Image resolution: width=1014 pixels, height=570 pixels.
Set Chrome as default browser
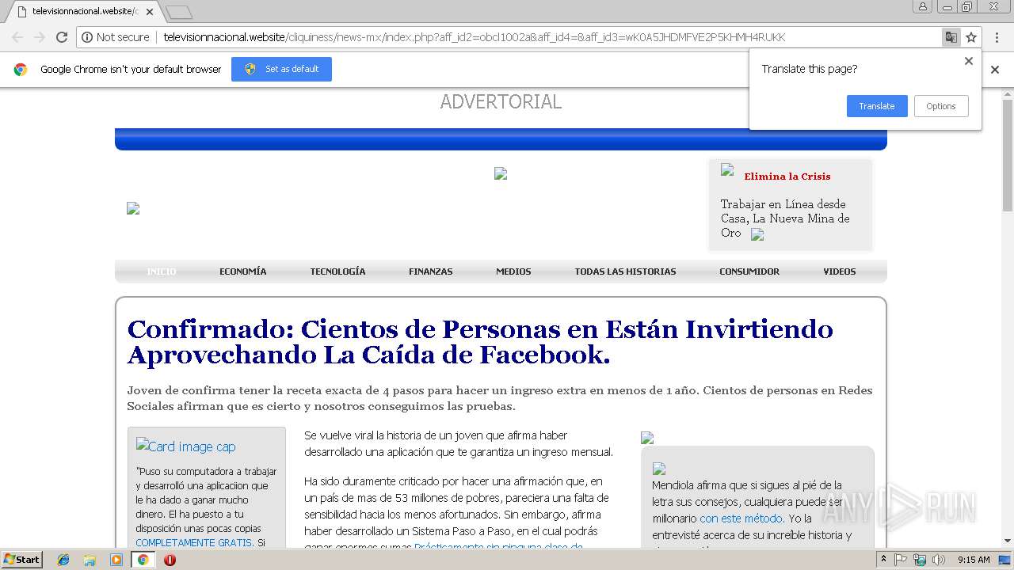[x=281, y=69]
